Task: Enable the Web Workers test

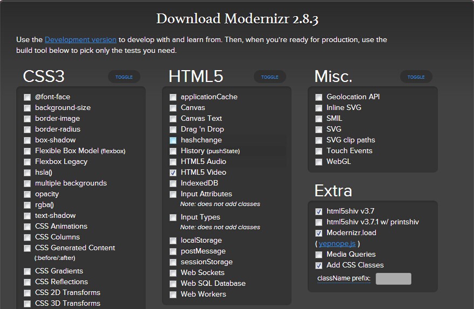Action: (x=173, y=294)
